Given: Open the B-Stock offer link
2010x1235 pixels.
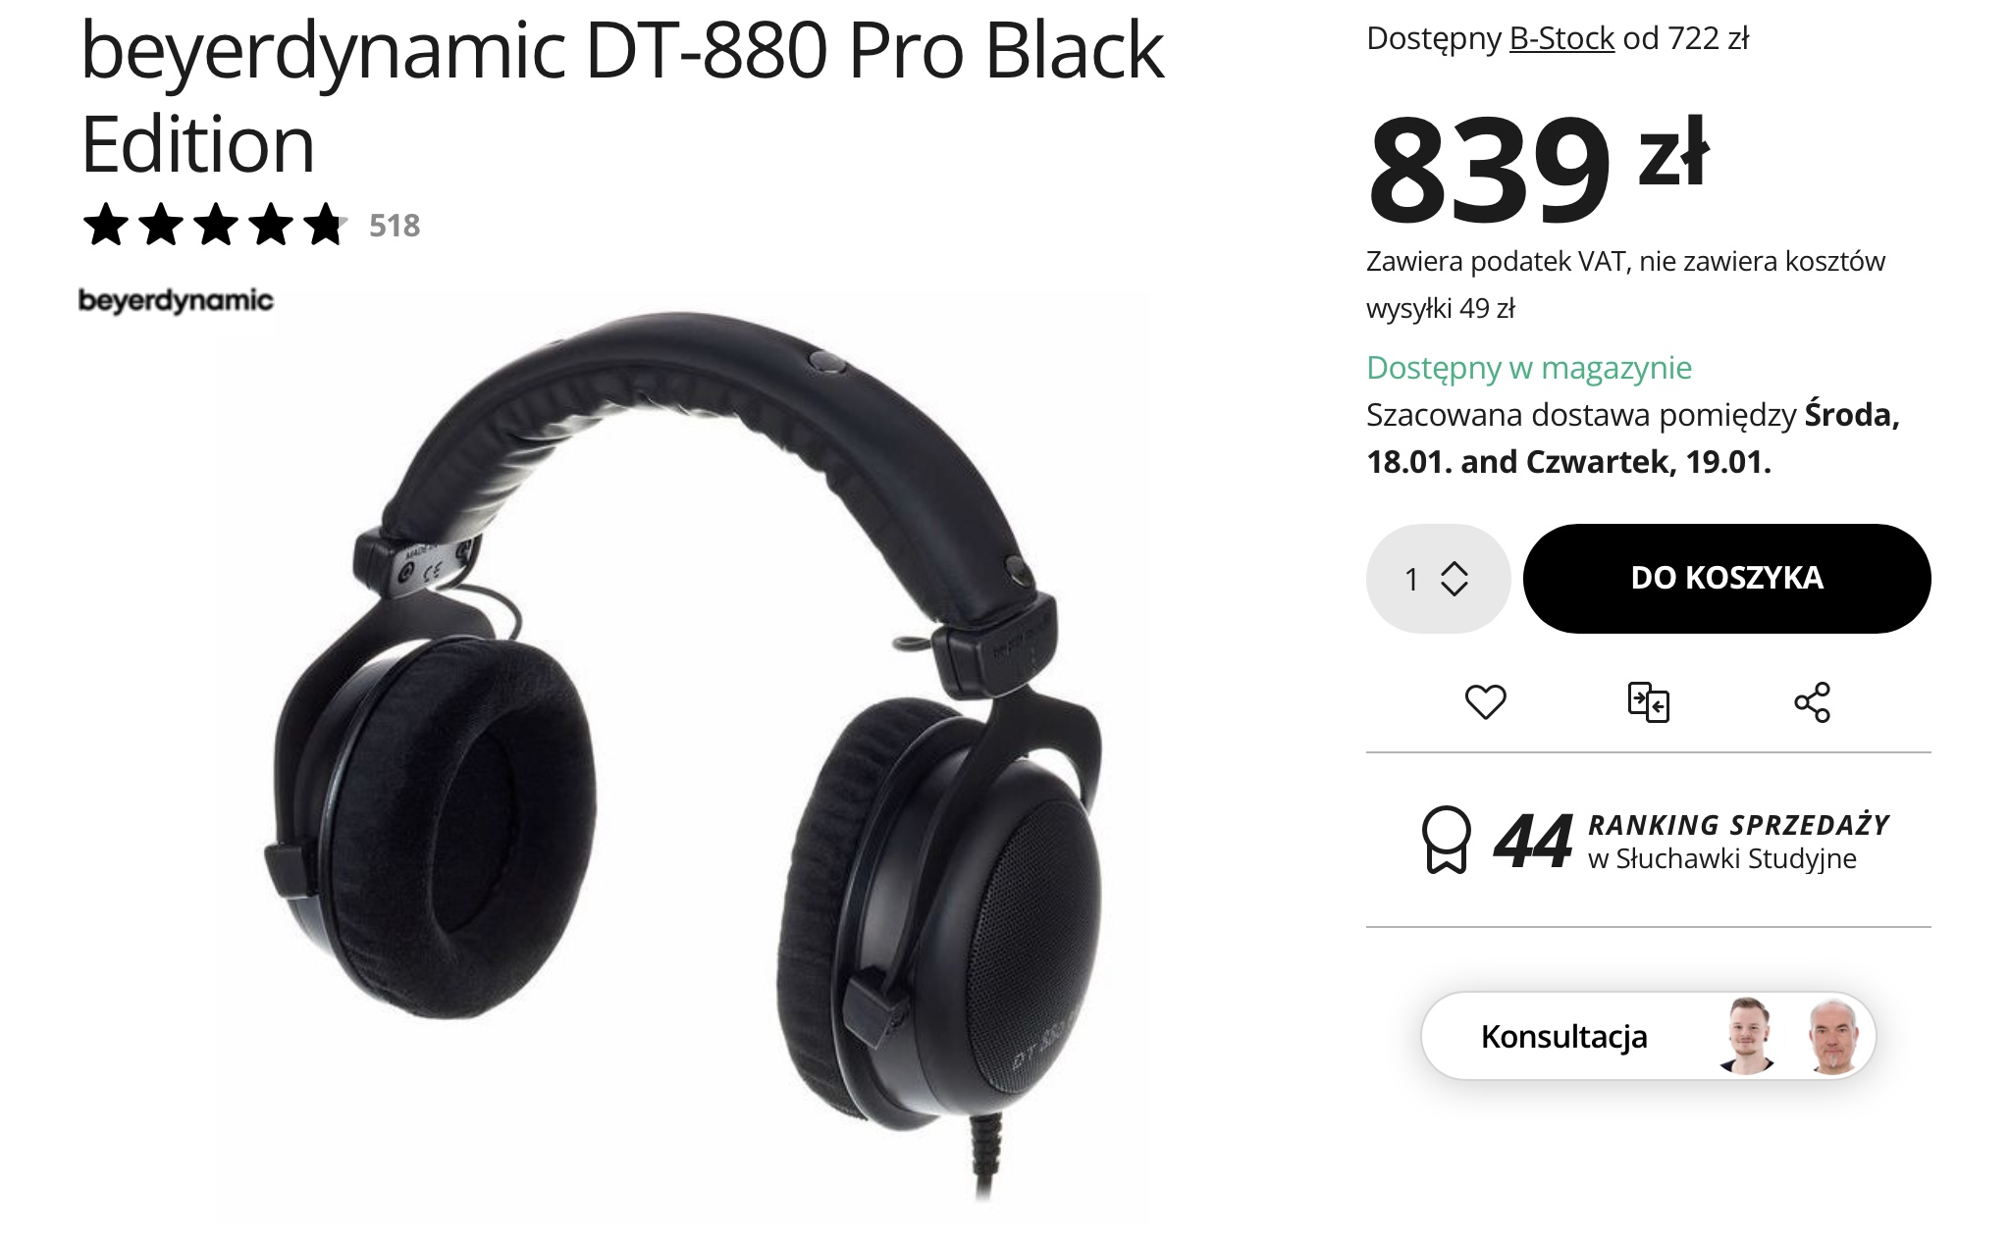Looking at the screenshot, I should click(1561, 38).
